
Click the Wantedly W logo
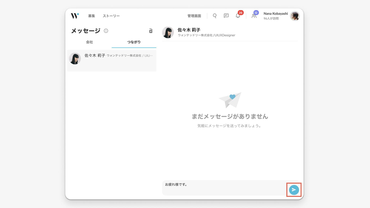click(x=75, y=16)
